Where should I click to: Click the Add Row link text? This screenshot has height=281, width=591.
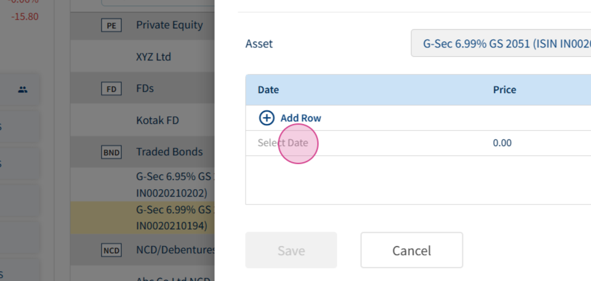coord(301,118)
